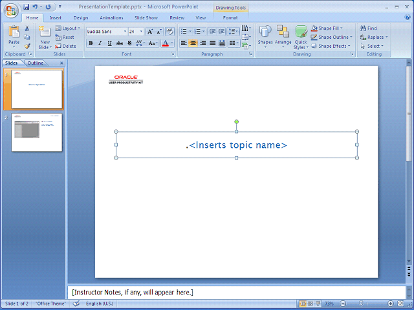Toggle Underline formatting

(x=109, y=43)
